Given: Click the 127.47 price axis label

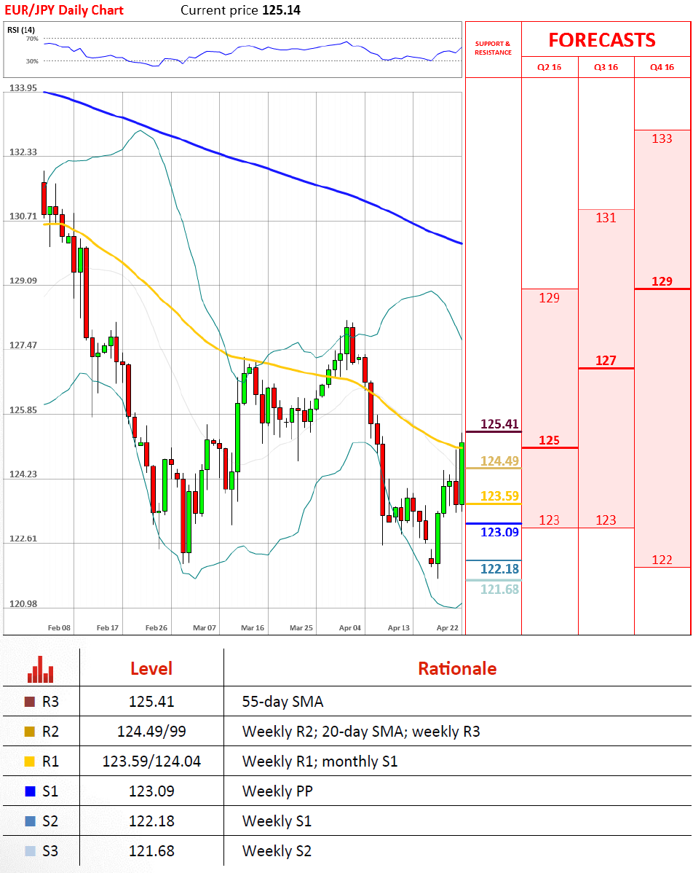Looking at the screenshot, I should (x=23, y=345).
